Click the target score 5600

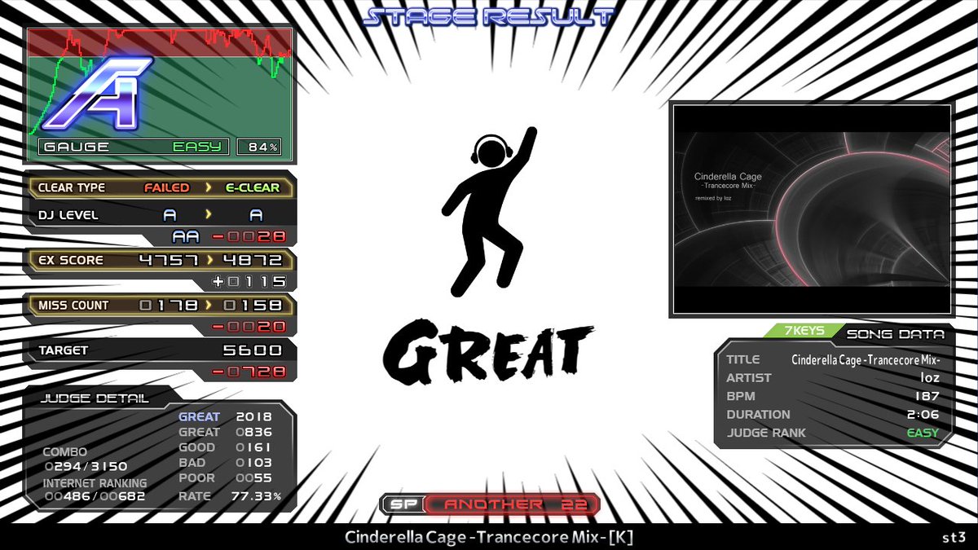tap(252, 350)
